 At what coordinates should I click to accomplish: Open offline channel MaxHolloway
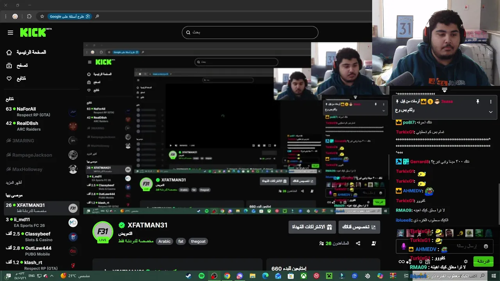point(41,169)
